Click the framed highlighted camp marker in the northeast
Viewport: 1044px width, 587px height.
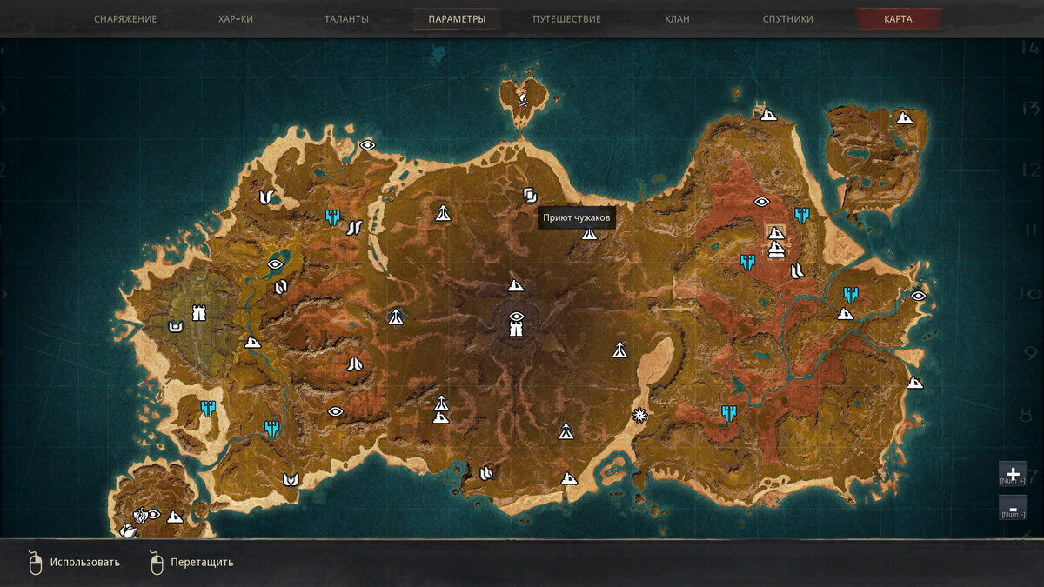pyautogui.click(x=776, y=233)
